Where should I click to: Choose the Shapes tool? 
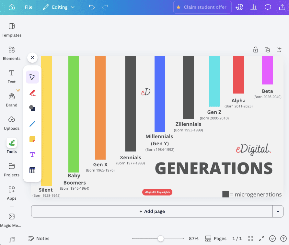coord(32,108)
